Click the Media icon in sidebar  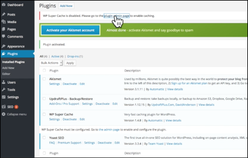pyautogui.click(x=4, y=22)
